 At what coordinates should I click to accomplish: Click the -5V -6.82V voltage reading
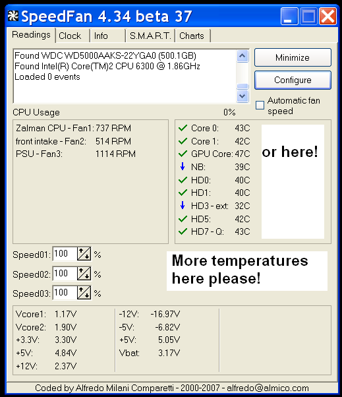pyautogui.click(x=150, y=327)
